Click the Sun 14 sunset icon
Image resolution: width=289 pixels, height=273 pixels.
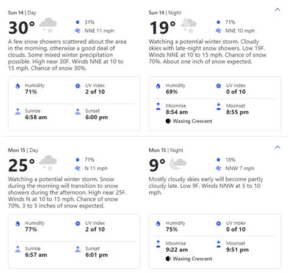[77, 111]
